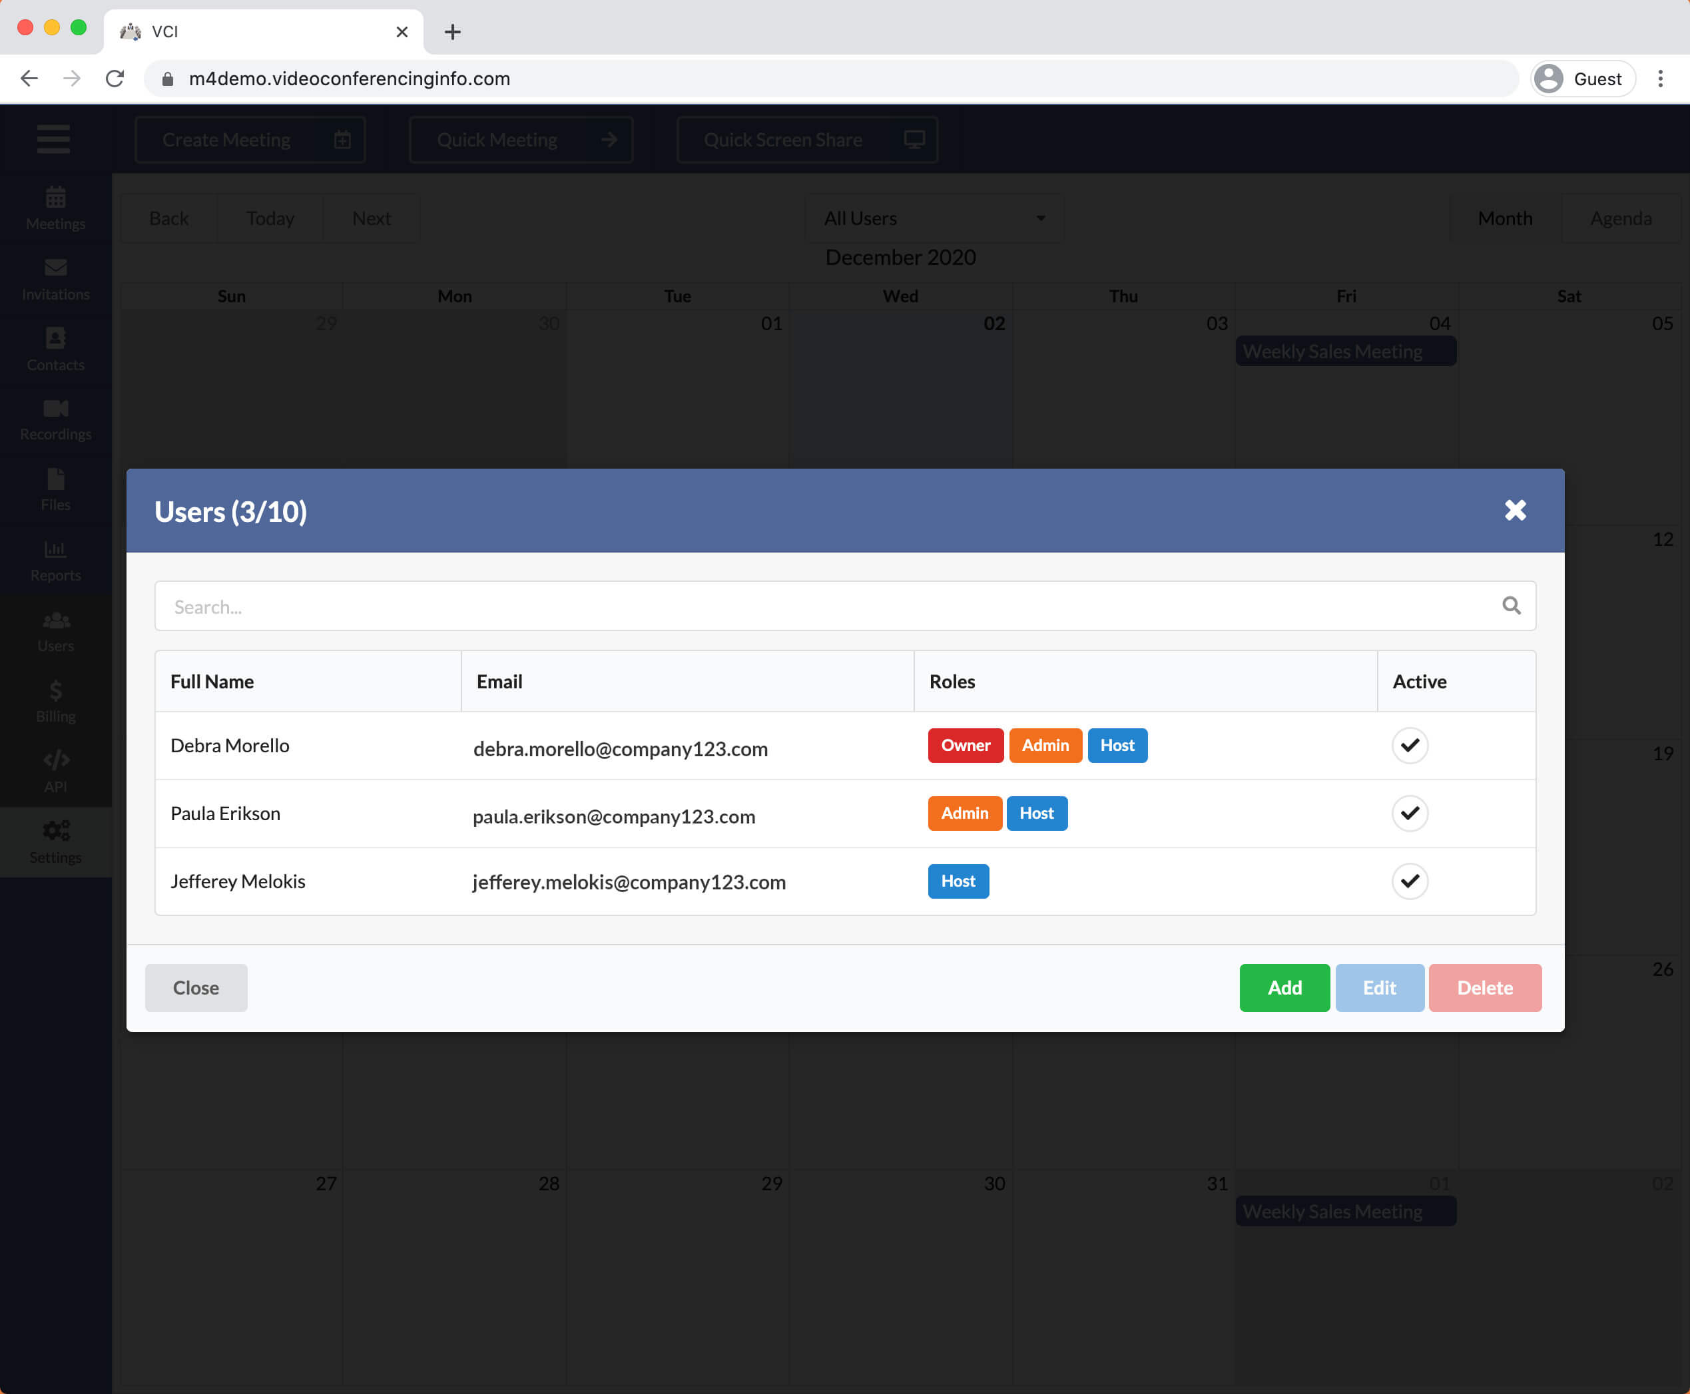Go to Contacts in sidebar

pos(55,349)
